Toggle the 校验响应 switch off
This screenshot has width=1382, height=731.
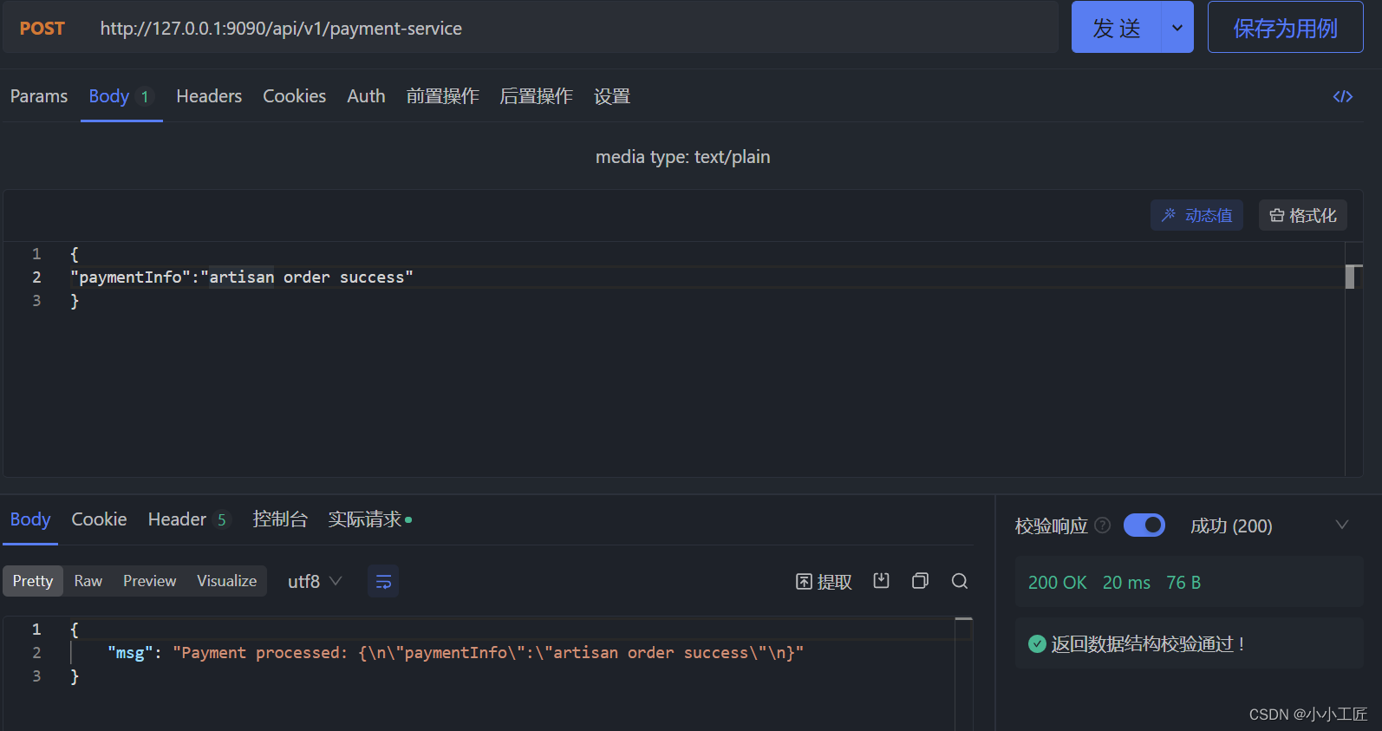[1144, 525]
